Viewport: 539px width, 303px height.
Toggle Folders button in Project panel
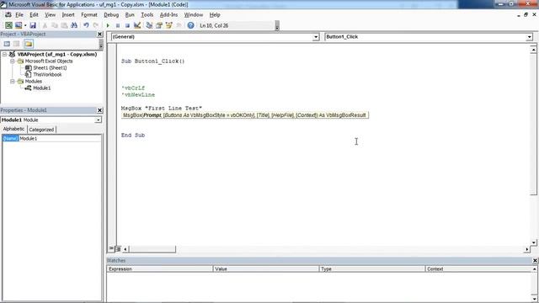coord(28,44)
